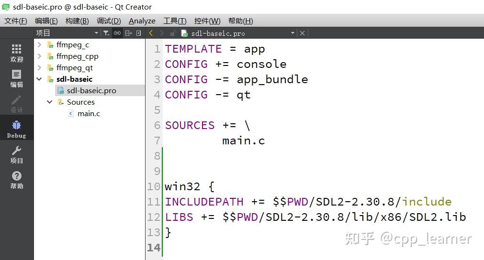Screen dimensions: 484x260
Task: Select the Sources folder in the tree
Action: pos(81,102)
